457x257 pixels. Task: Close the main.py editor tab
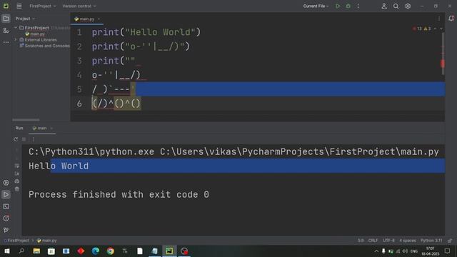click(x=99, y=19)
